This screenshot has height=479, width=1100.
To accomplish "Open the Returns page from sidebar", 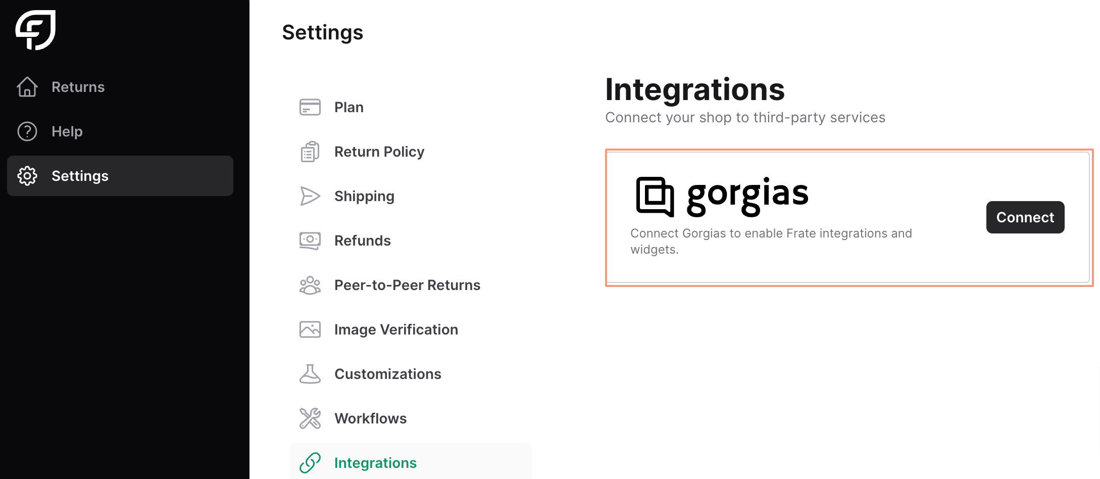I will [x=78, y=87].
